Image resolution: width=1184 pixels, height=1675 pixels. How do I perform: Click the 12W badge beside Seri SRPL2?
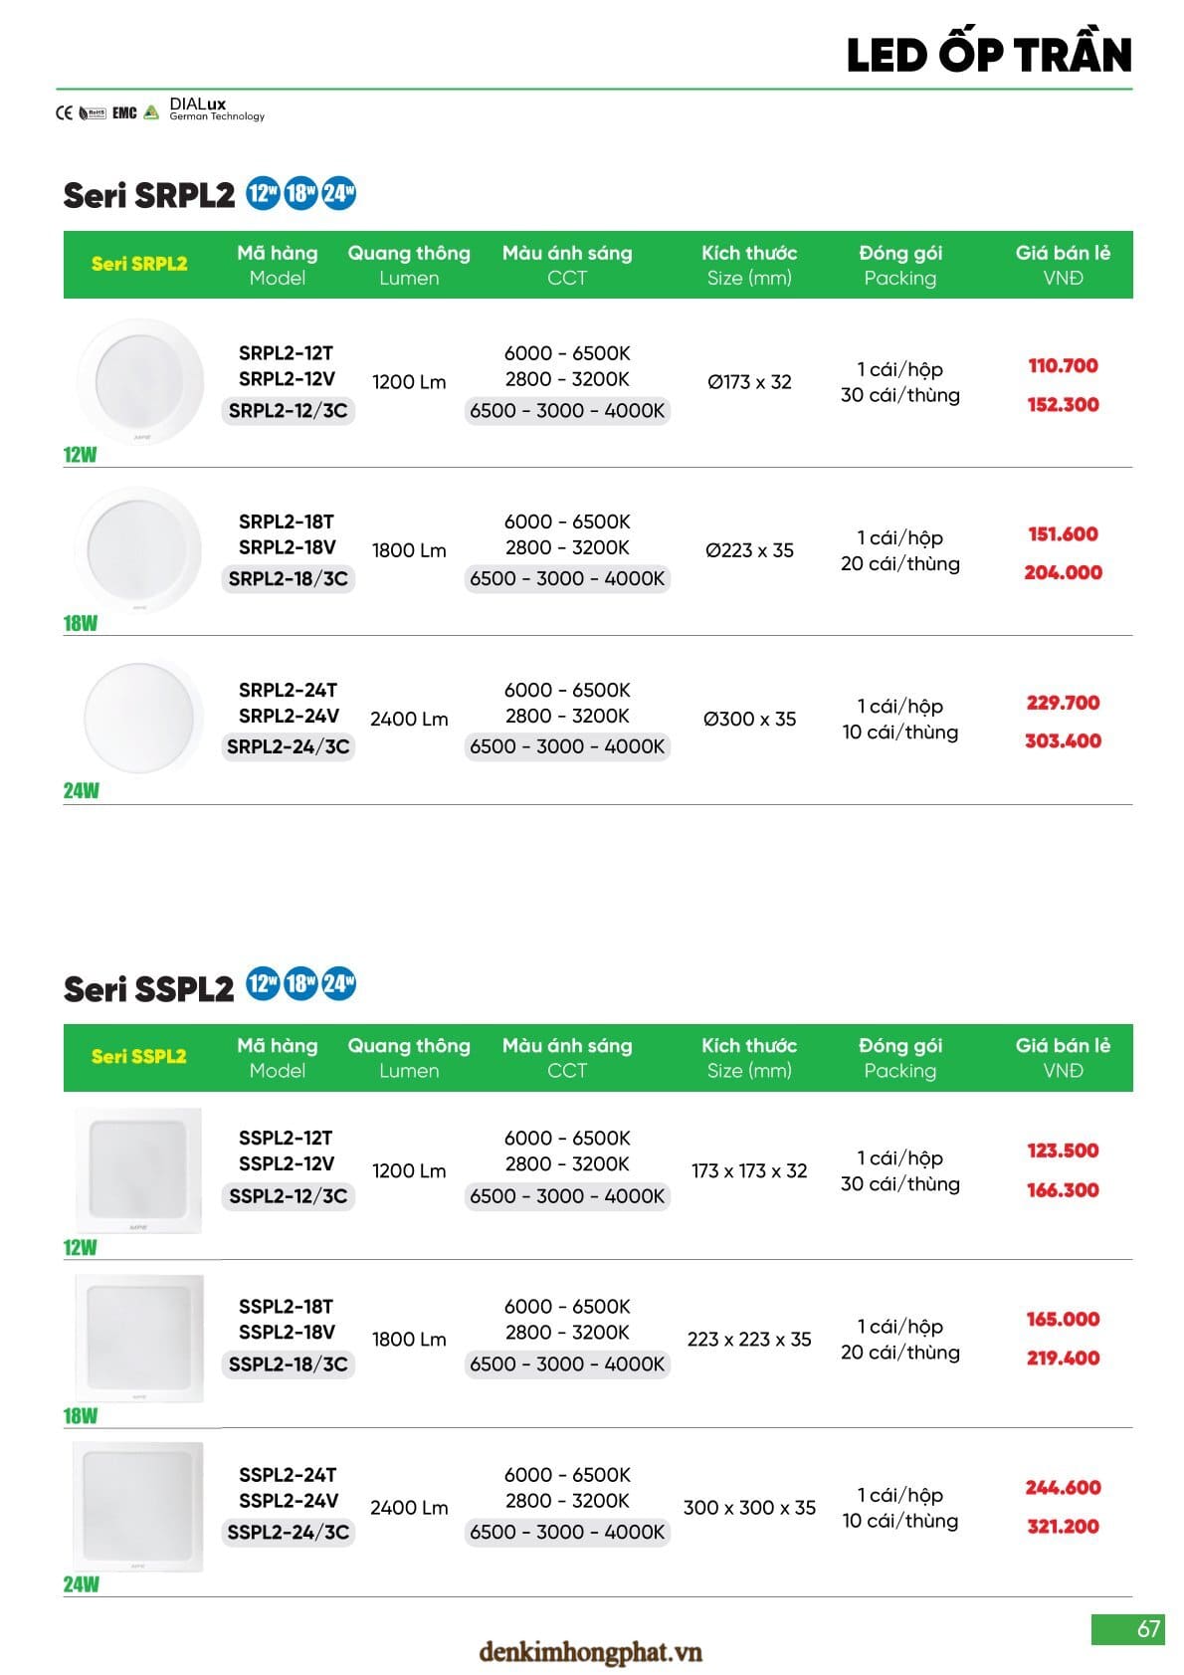coord(263,192)
